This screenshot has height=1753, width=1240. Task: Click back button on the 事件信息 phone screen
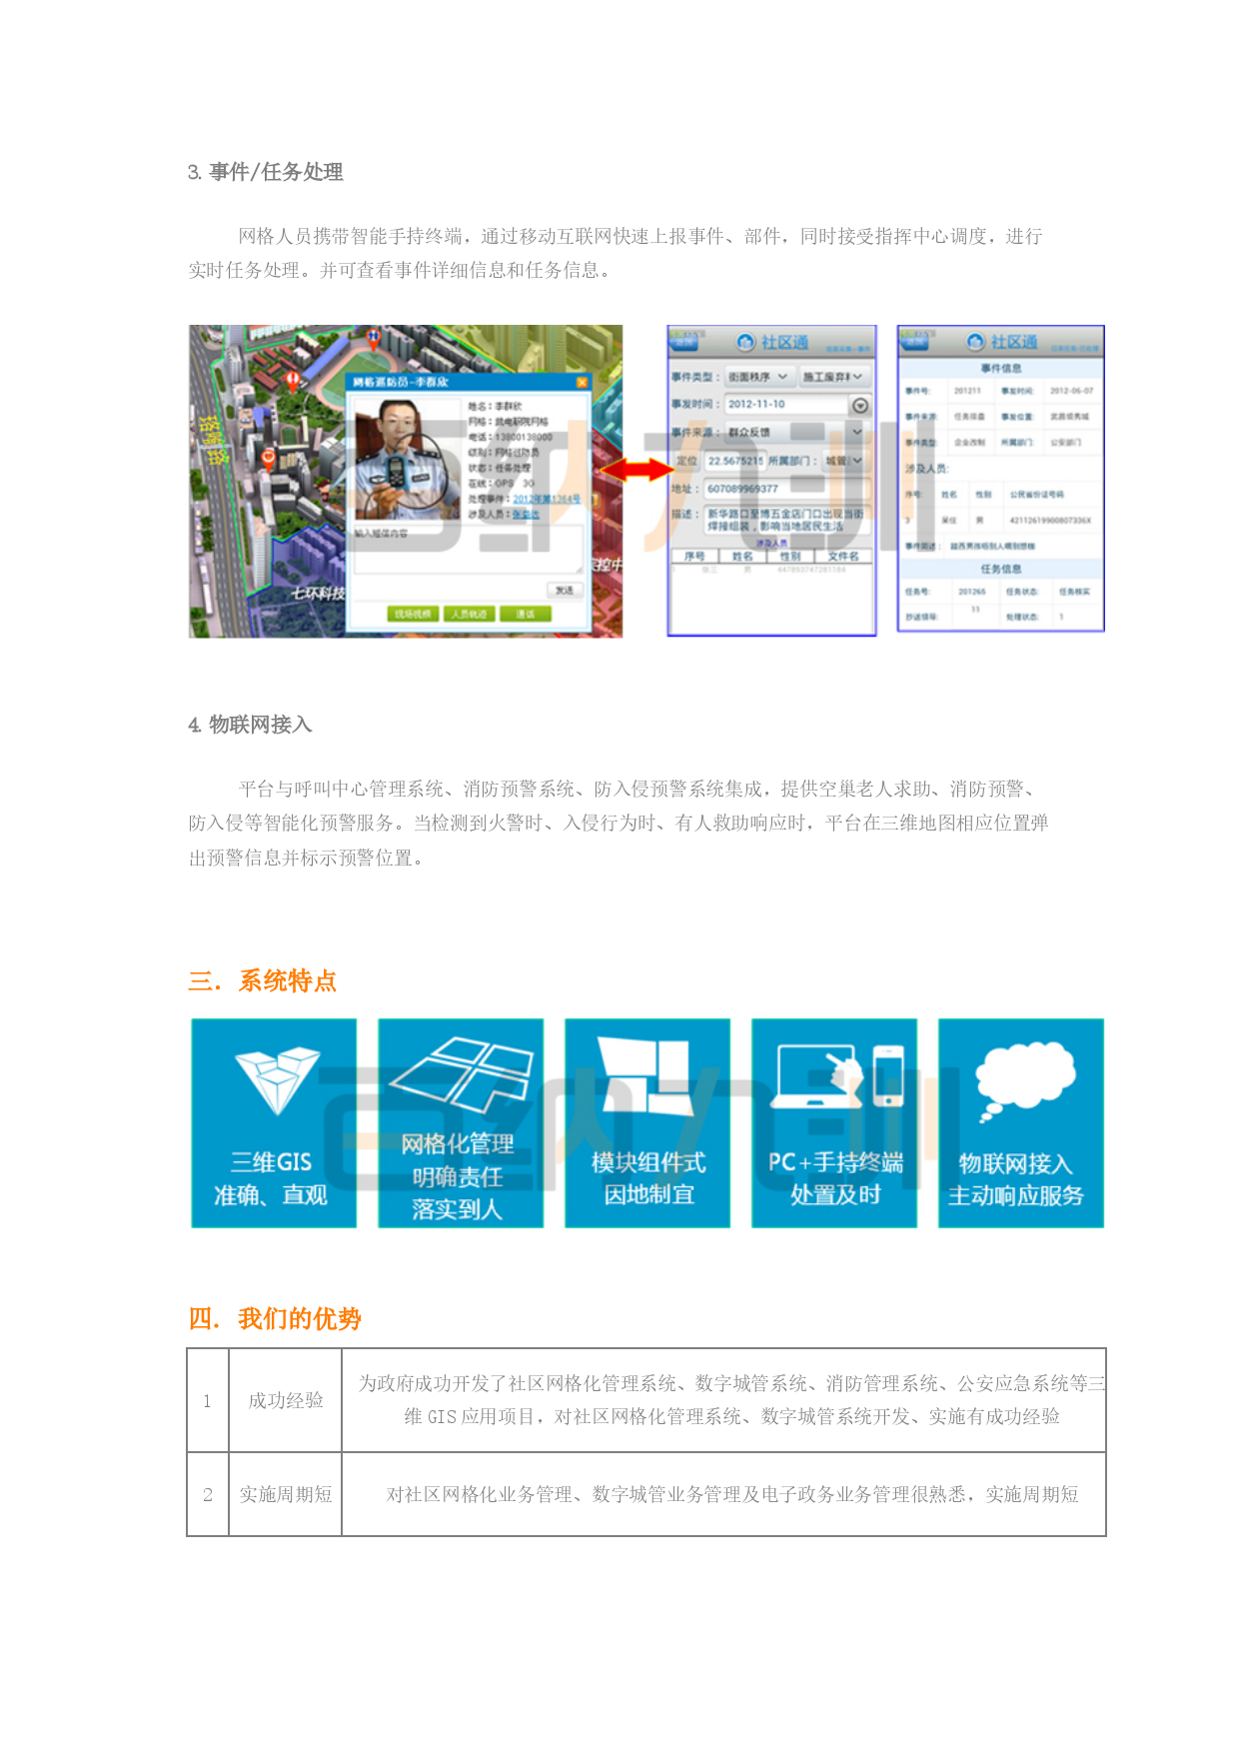pyautogui.click(x=915, y=342)
